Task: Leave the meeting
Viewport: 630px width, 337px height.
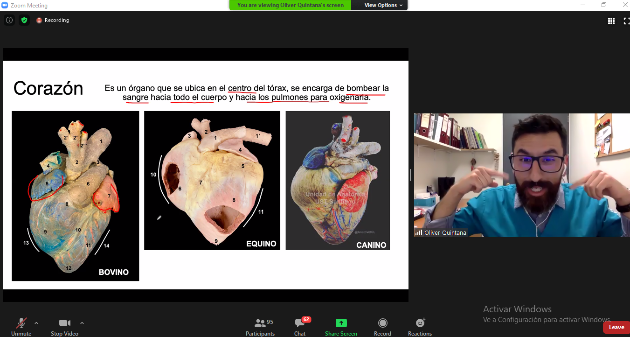Action: pos(616,327)
